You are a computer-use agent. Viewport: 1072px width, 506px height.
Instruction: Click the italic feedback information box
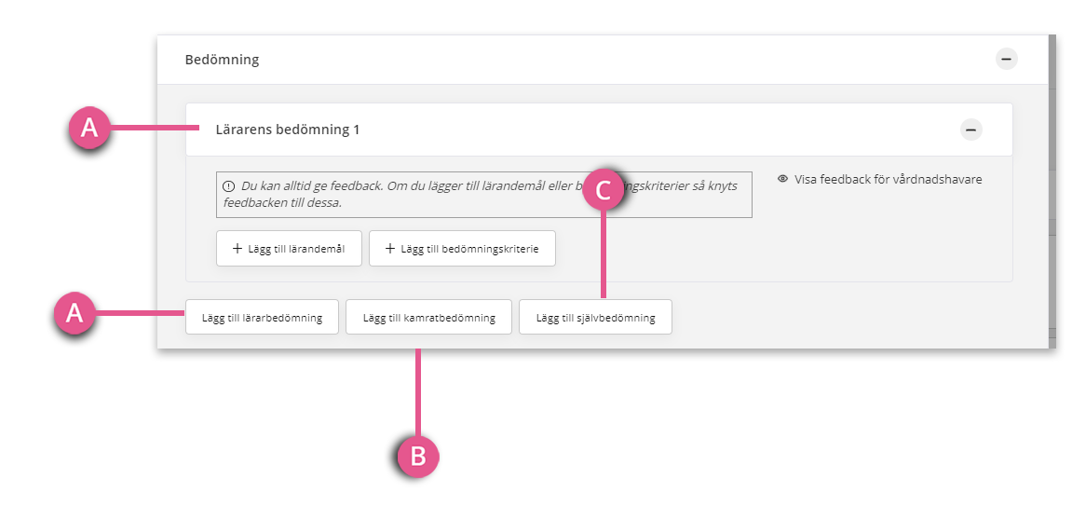pyautogui.click(x=484, y=195)
